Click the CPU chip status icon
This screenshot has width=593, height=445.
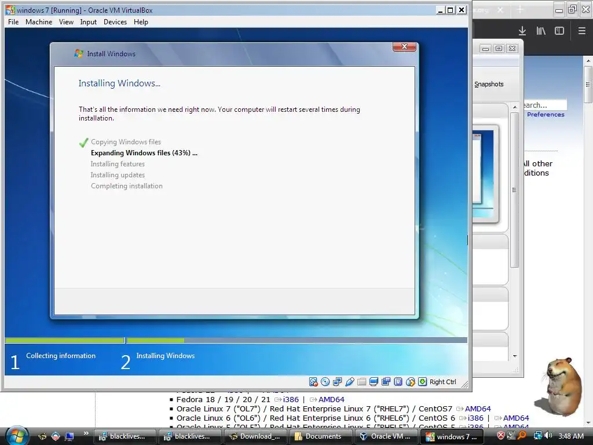398,382
